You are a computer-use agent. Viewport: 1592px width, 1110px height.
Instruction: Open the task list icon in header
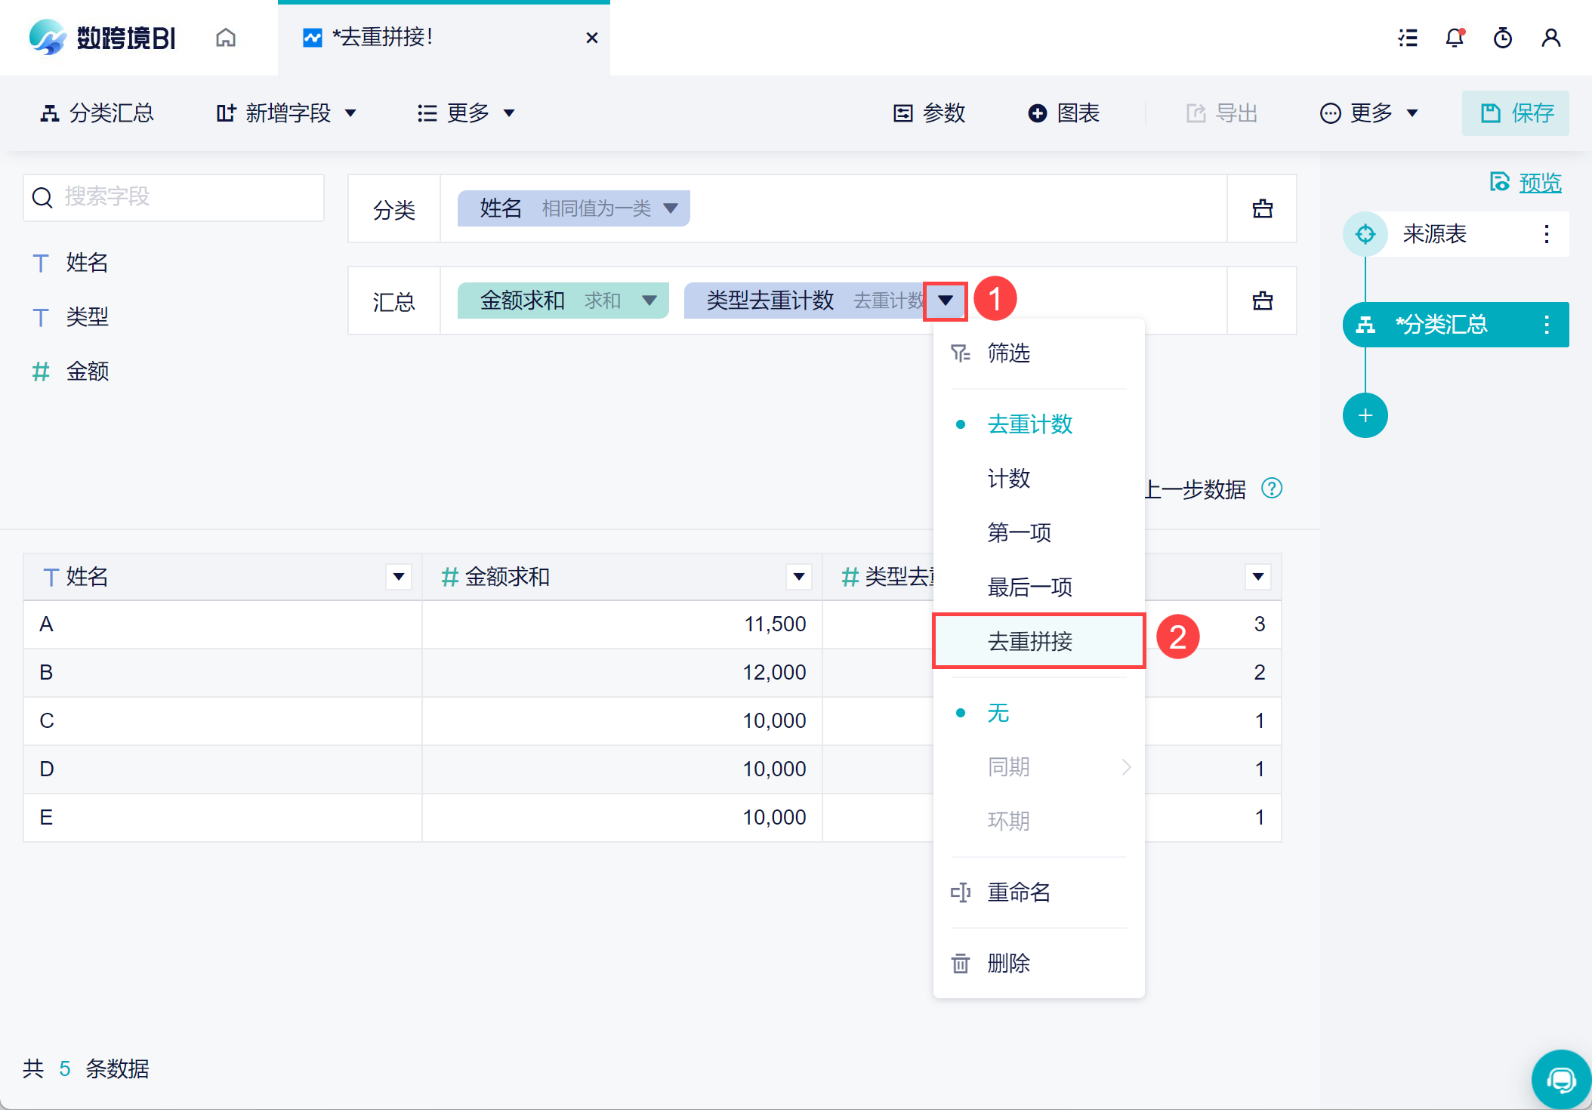[x=1408, y=38]
